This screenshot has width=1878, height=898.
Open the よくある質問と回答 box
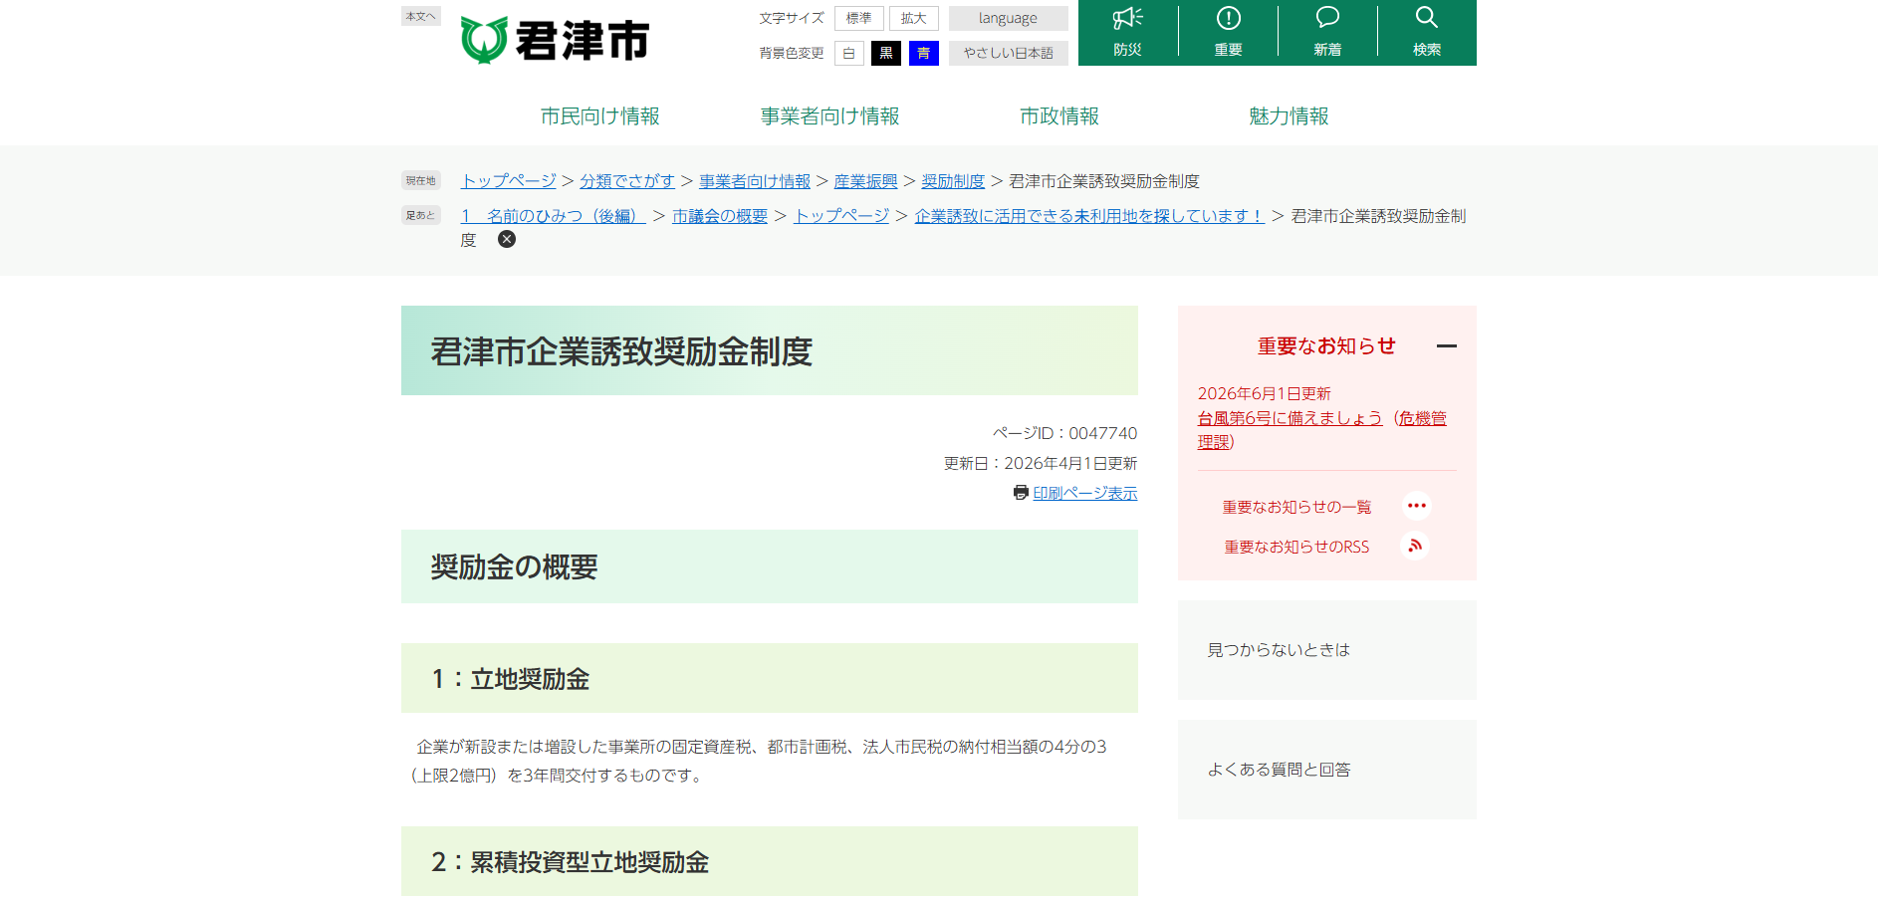(1327, 770)
